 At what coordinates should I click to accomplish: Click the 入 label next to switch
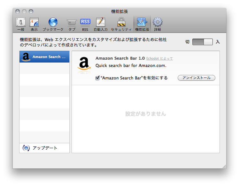click(x=218, y=42)
